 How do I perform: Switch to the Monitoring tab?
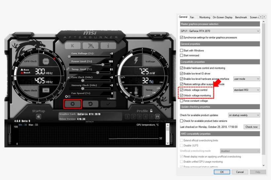(205, 17)
